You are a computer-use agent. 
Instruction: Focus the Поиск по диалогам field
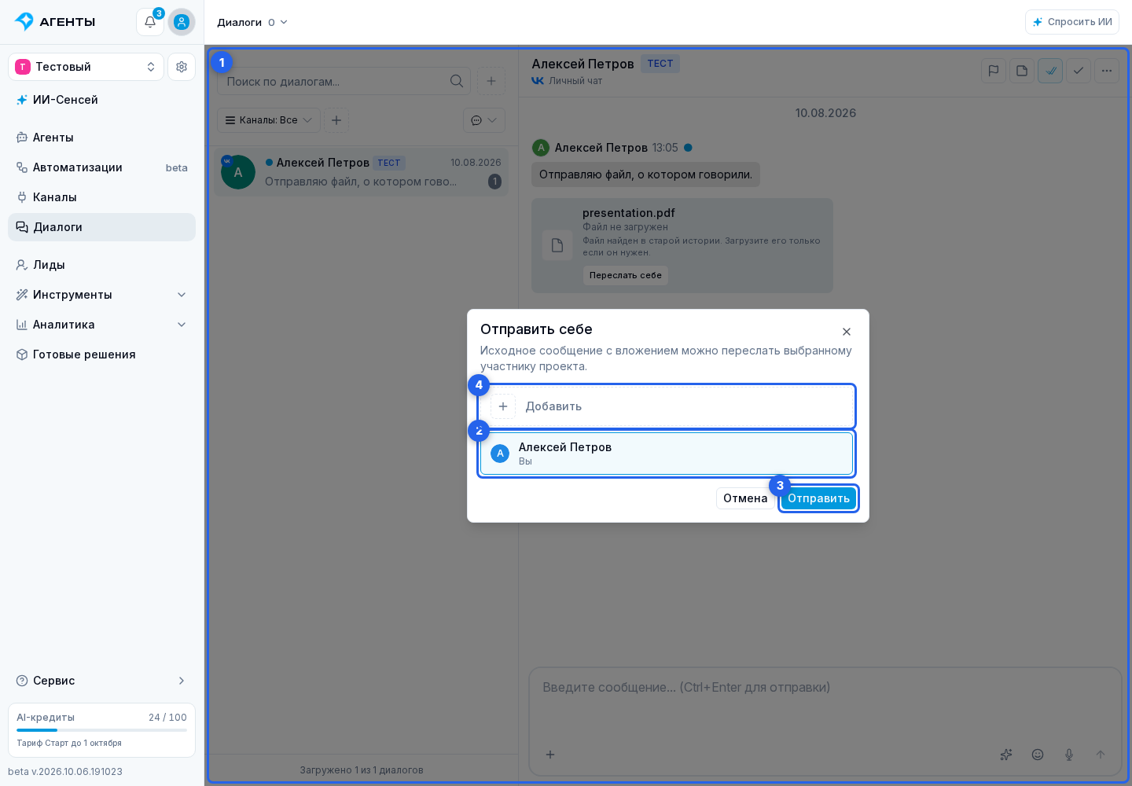[x=344, y=81]
